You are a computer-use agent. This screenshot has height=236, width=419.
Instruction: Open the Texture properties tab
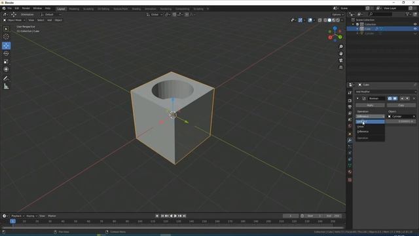(x=350, y=180)
